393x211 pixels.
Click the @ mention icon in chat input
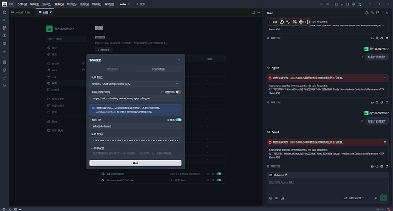[x=271, y=198]
